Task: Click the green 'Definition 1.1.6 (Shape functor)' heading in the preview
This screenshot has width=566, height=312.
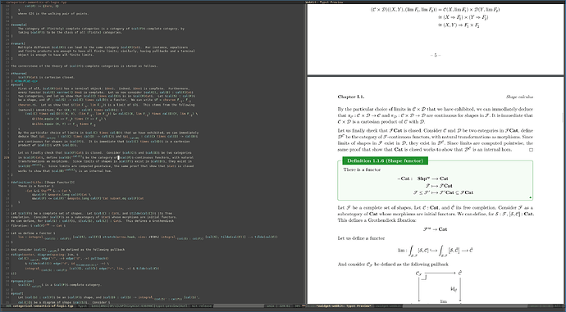Action: click(385, 161)
